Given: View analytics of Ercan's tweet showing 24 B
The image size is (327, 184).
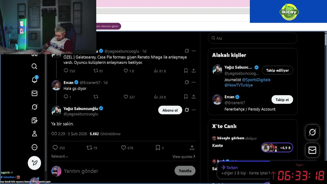Looking at the screenshot, I should (x=156, y=97).
